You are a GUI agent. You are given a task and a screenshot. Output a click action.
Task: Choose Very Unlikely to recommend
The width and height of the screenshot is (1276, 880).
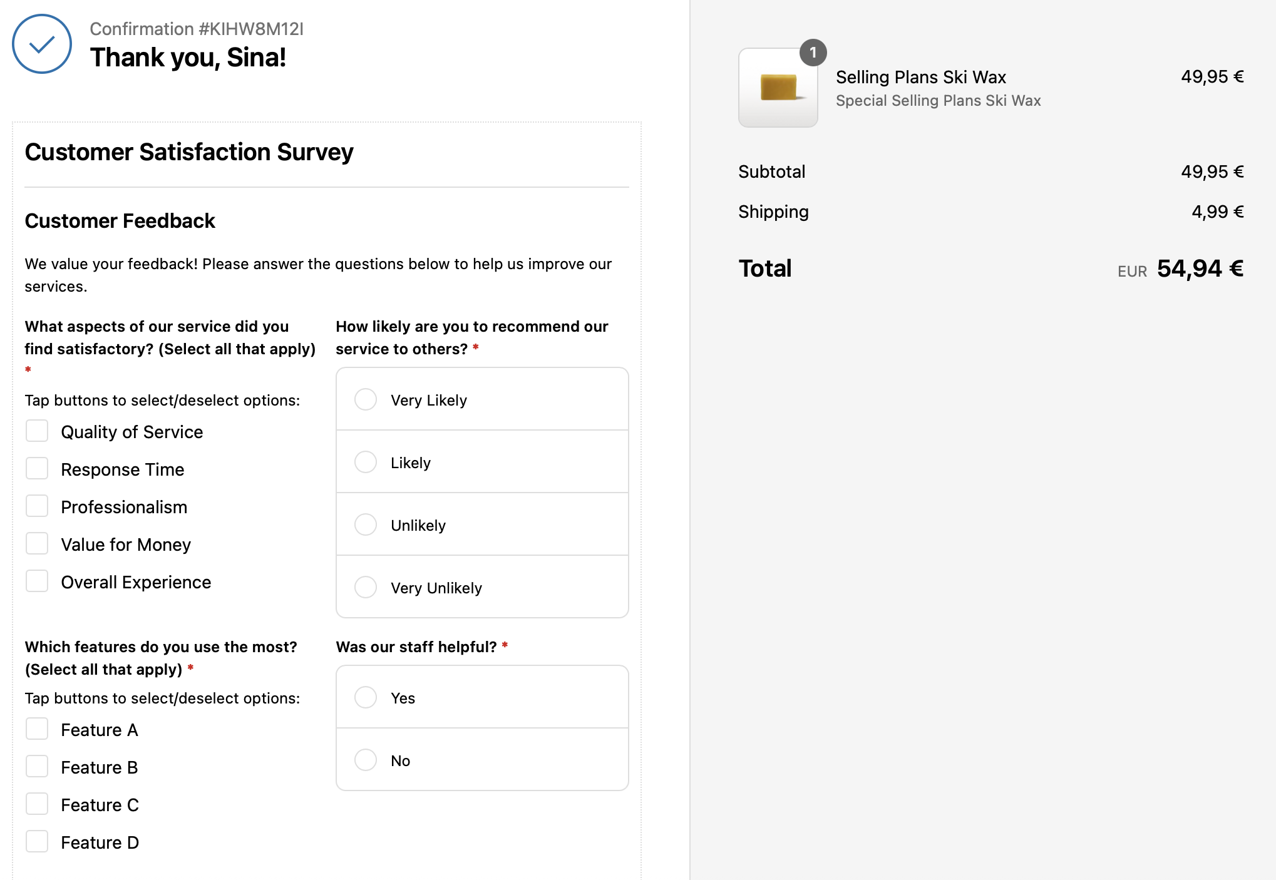(x=366, y=587)
